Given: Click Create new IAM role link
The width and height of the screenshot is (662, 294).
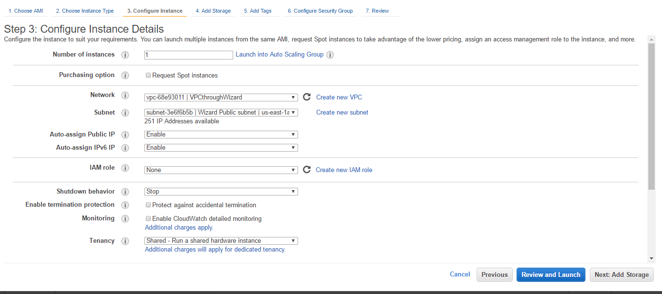Looking at the screenshot, I should coord(344,170).
